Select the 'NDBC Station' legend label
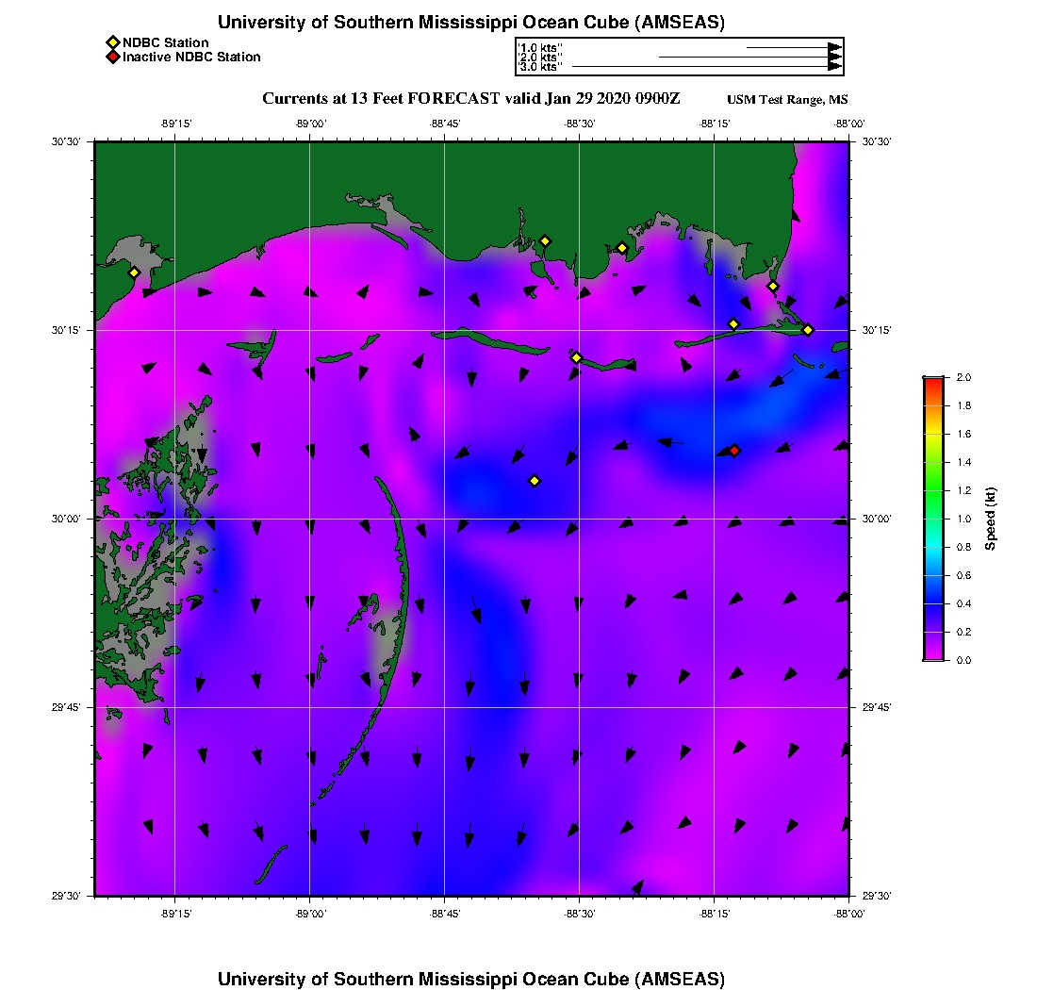Screen dimensions: 1037x990 pyautogui.click(x=166, y=42)
